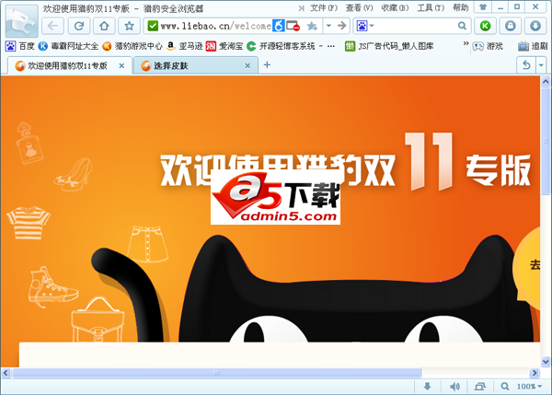
Task: Click the 追剧 TV button
Action: click(533, 46)
